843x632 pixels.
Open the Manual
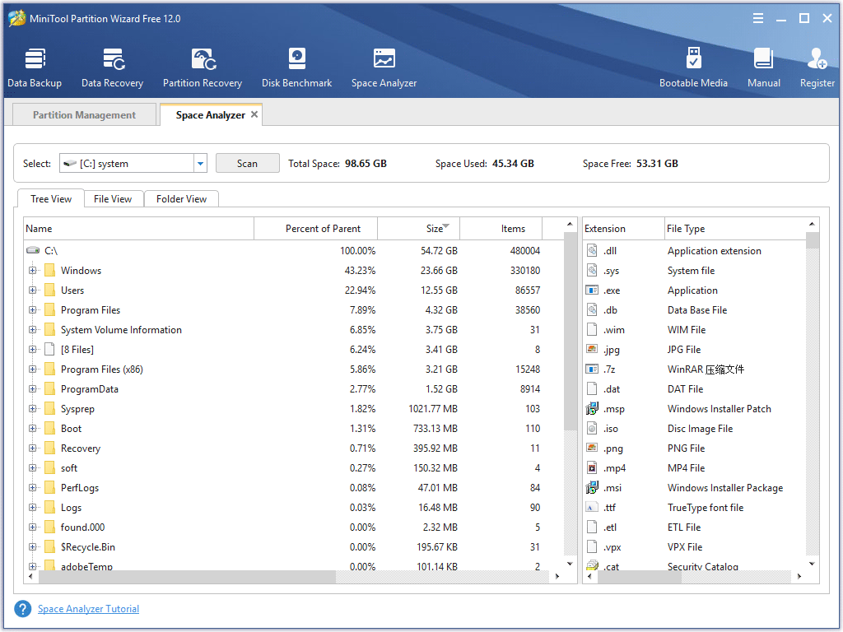(763, 67)
